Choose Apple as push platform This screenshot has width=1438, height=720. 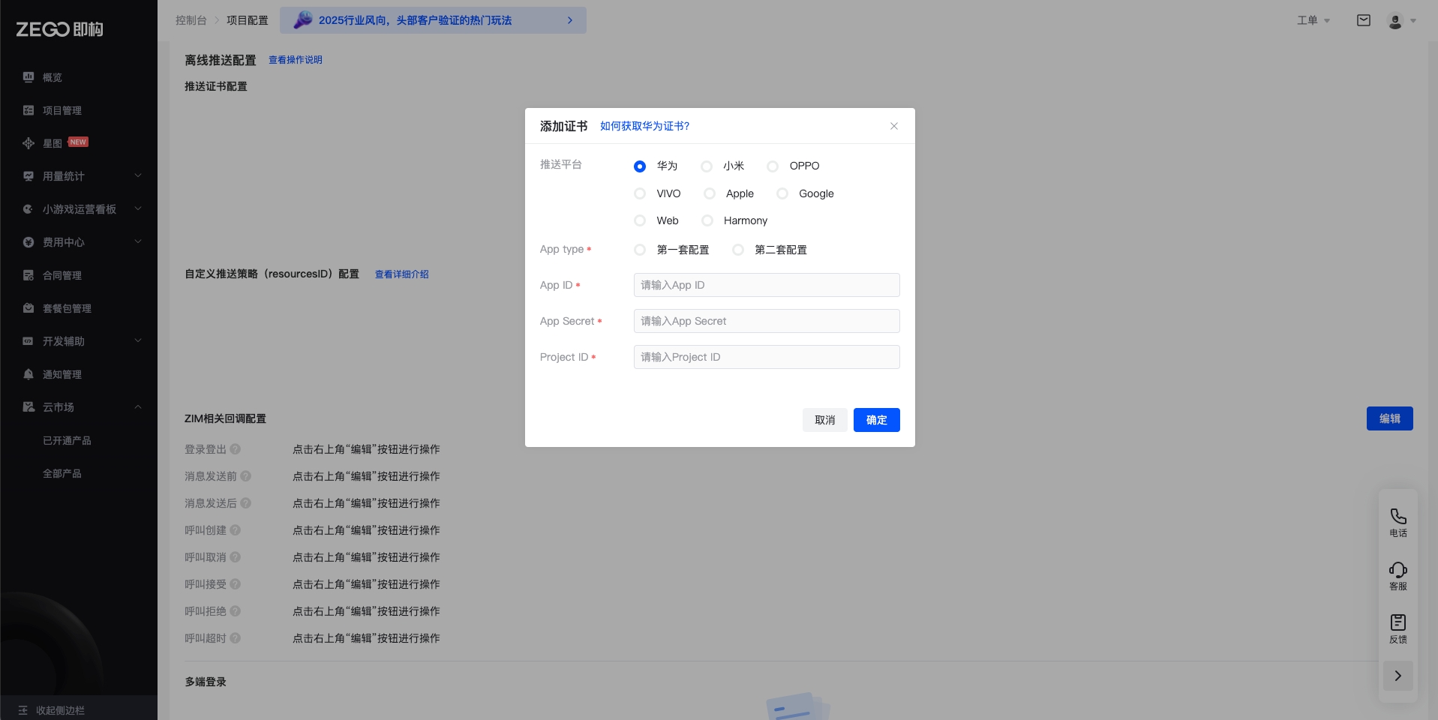tap(710, 193)
